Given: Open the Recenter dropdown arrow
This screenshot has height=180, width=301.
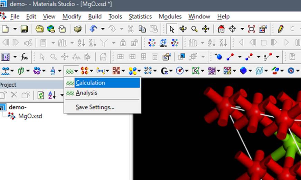Looking at the screenshot, I should tap(242, 29).
